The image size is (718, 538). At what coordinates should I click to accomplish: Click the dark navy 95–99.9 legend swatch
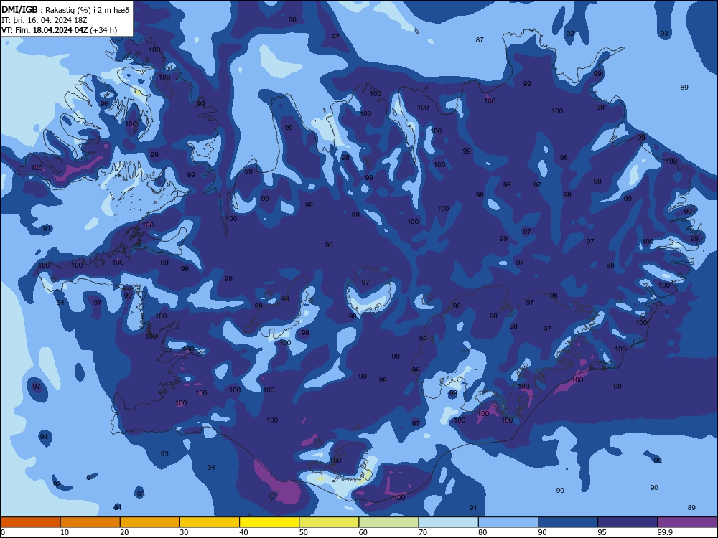628,522
